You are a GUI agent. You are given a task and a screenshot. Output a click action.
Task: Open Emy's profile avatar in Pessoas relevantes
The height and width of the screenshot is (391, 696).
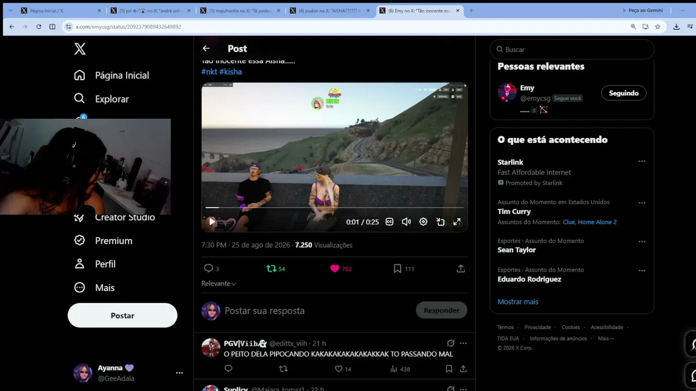coord(507,92)
